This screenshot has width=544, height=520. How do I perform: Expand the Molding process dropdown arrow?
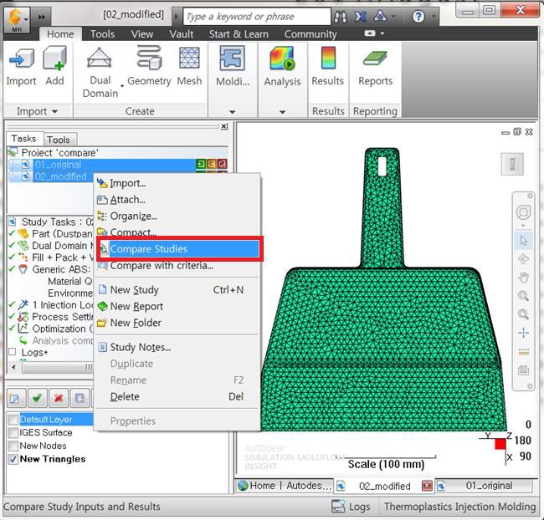pos(232,112)
